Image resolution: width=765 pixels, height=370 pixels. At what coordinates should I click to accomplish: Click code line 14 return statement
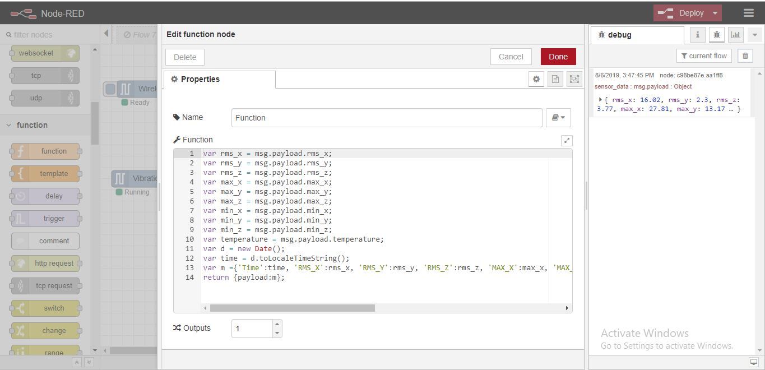[244, 277]
